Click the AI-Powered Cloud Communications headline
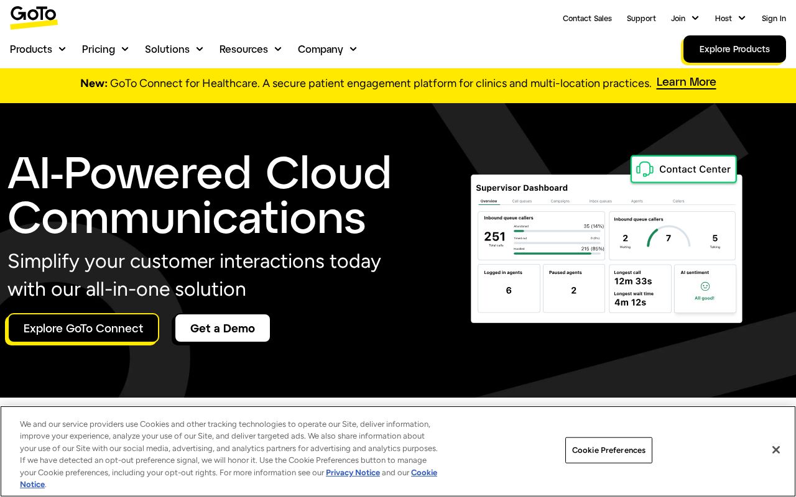The width and height of the screenshot is (796, 497). click(200, 194)
